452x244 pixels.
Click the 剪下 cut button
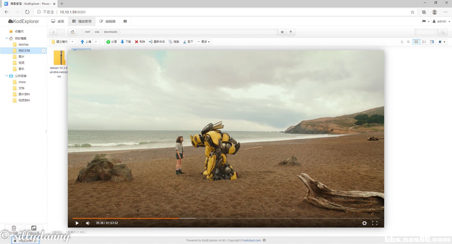[x=188, y=42]
